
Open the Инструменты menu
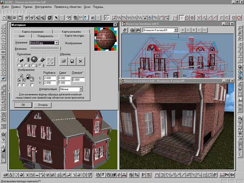[43, 7]
